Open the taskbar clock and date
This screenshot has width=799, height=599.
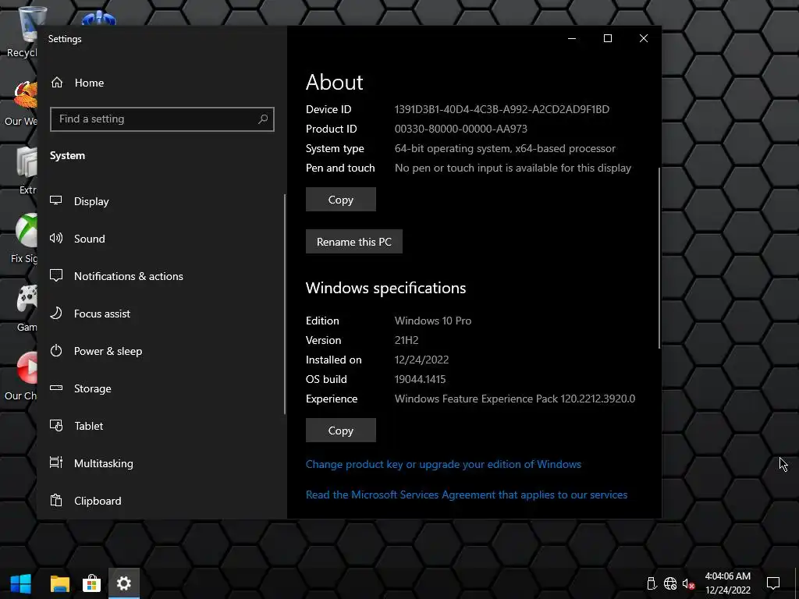click(728, 583)
